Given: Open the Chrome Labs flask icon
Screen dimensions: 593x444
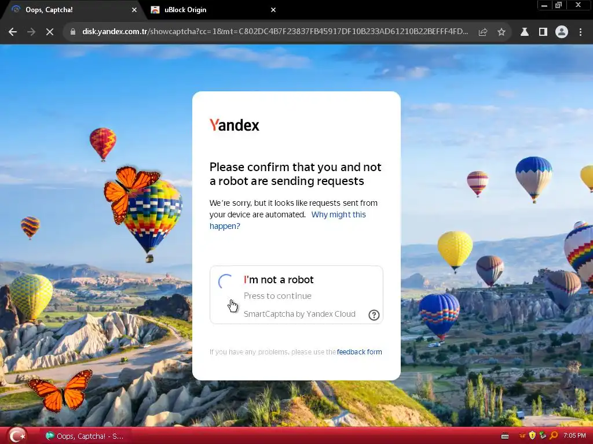Looking at the screenshot, I should (524, 32).
